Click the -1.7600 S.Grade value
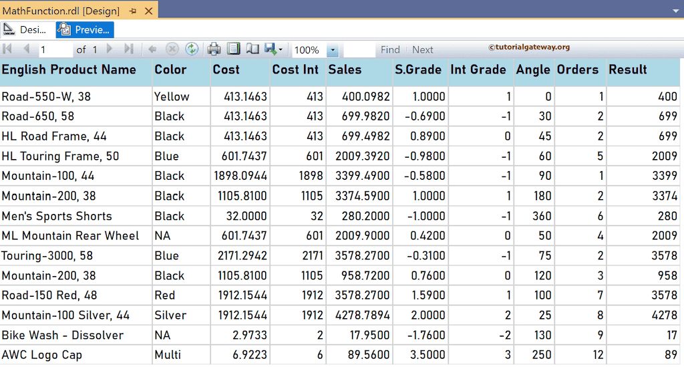 pos(426,335)
